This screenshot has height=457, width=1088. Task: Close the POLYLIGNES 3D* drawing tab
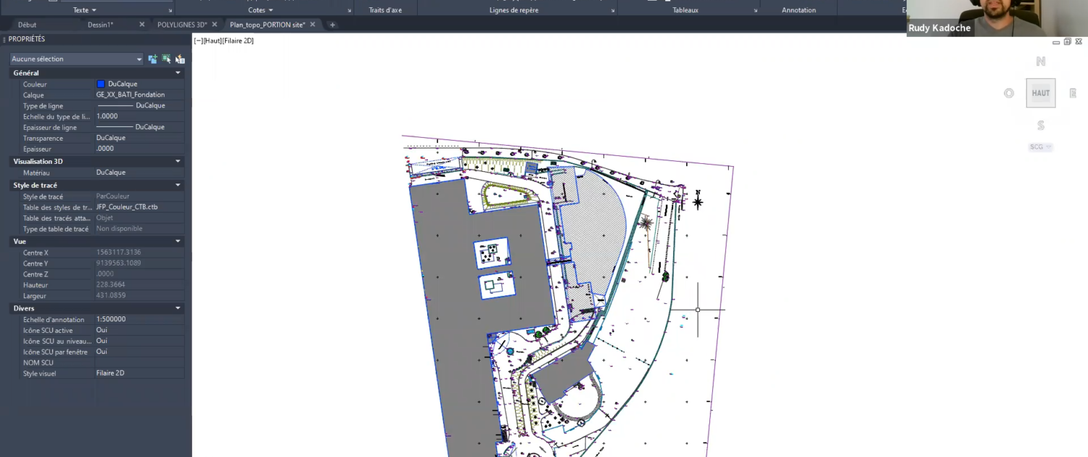click(x=215, y=25)
